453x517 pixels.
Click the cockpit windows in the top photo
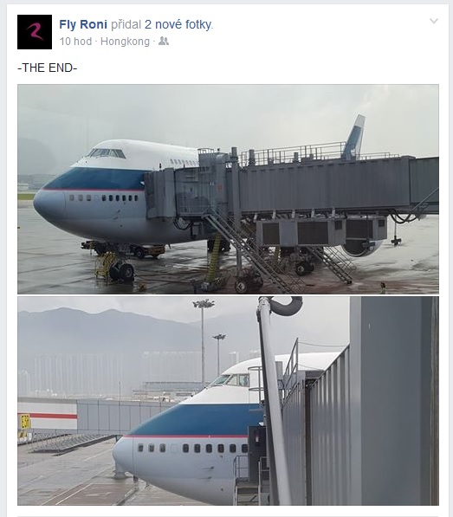[x=107, y=153]
